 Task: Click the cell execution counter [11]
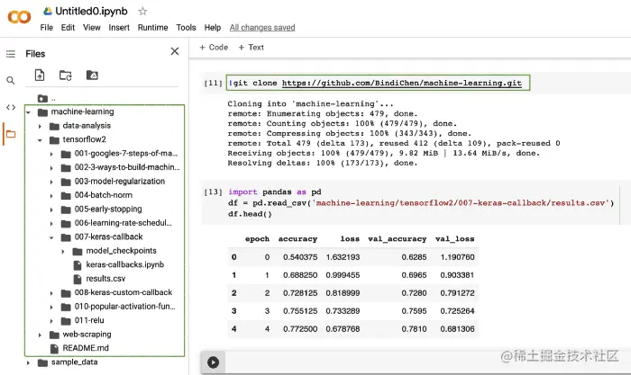pyautogui.click(x=214, y=83)
